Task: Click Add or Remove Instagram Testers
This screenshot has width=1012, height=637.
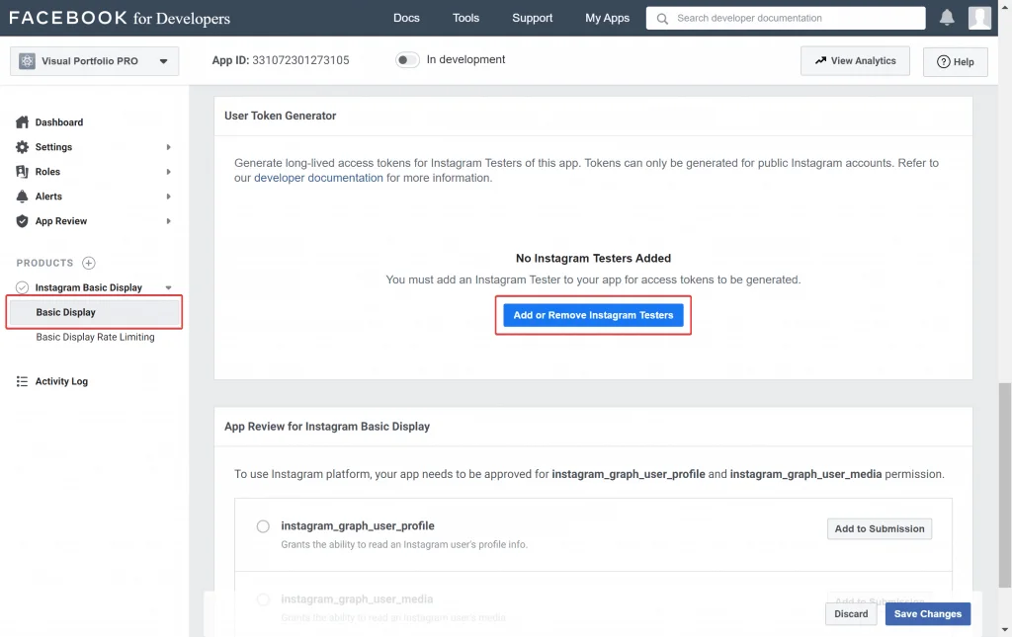Action: [593, 315]
